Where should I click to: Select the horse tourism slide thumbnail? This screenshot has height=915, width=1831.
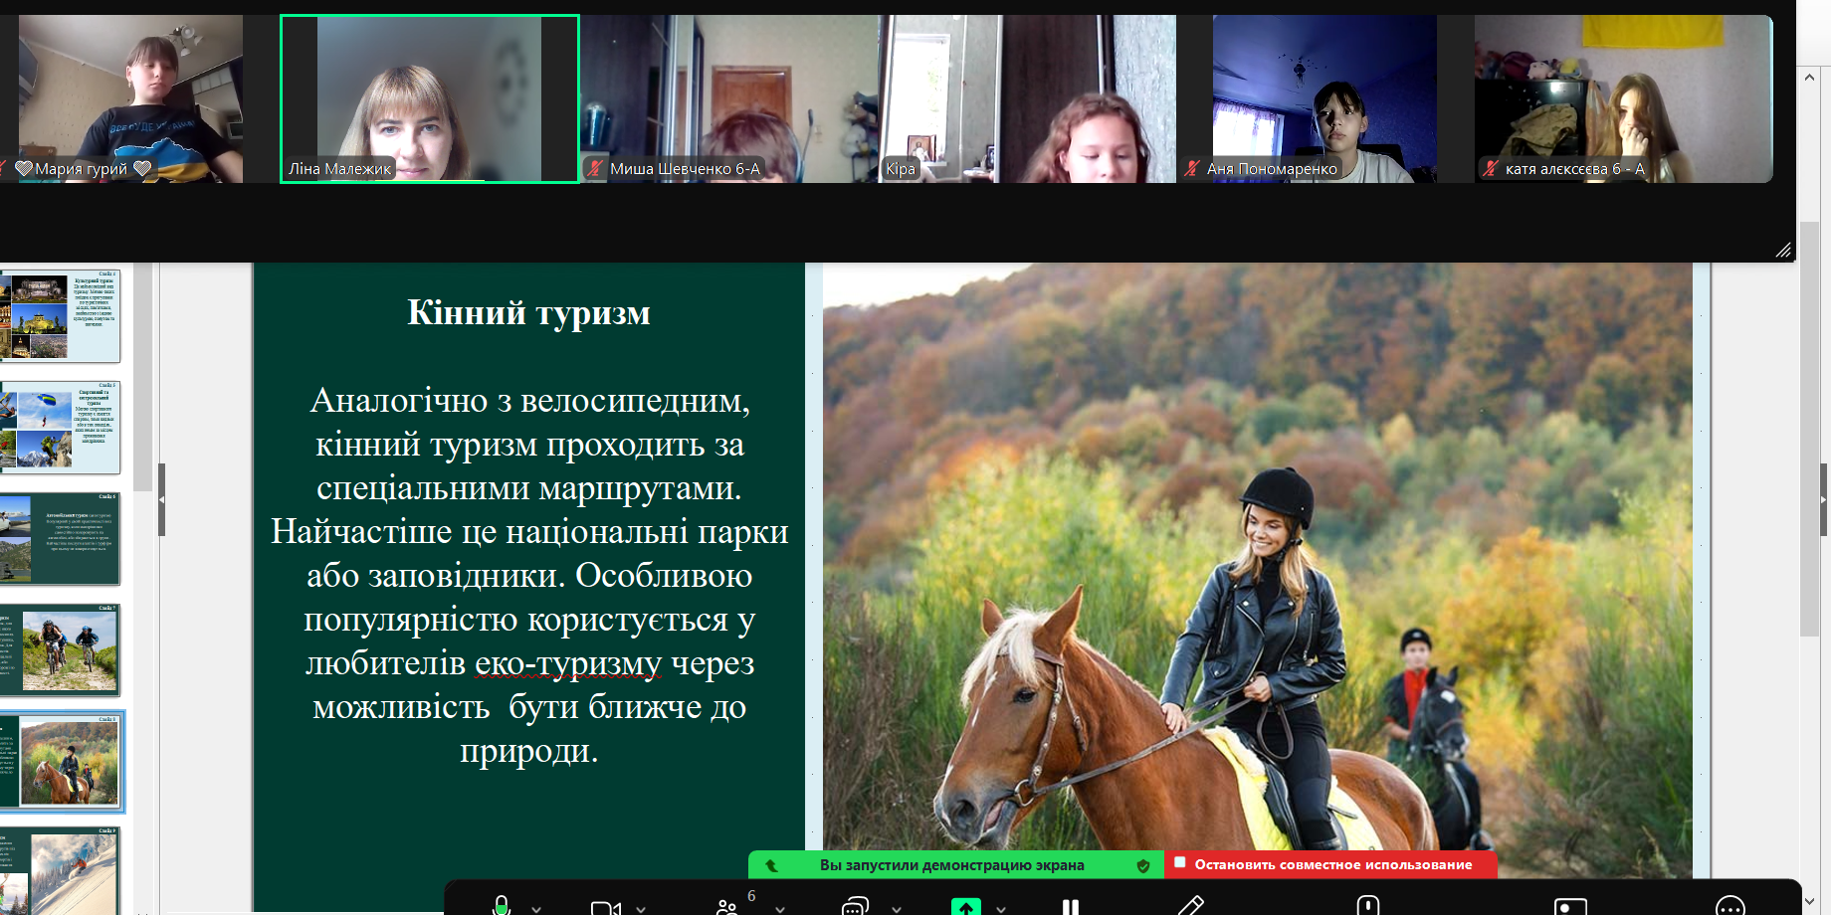point(68,762)
